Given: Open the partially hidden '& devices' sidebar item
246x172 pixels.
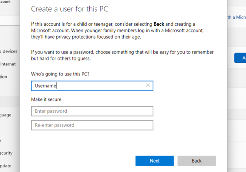Looking at the screenshot, I should (9, 51).
